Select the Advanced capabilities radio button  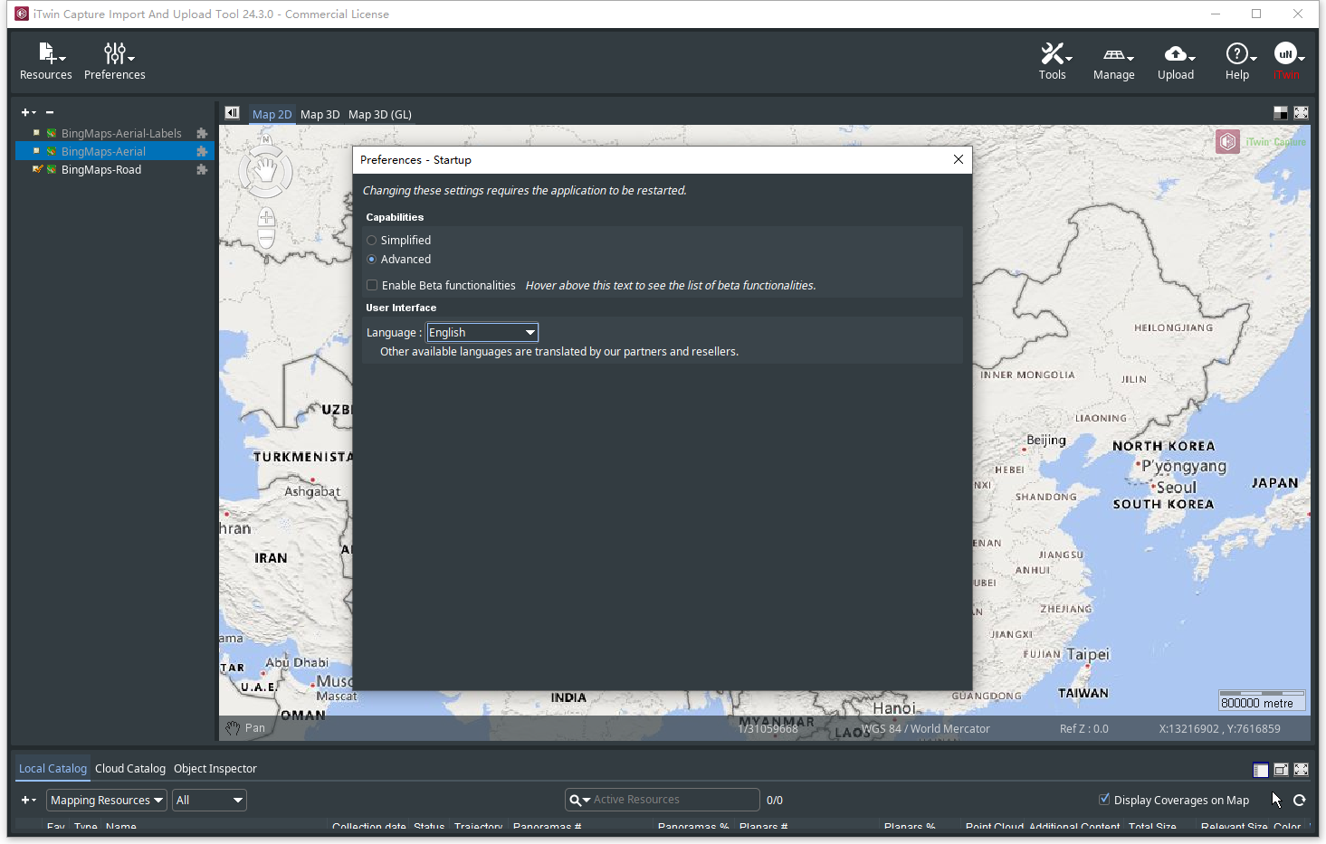(x=371, y=259)
